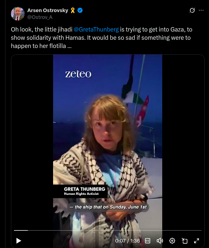Image resolution: width=209 pixels, height=248 pixels.
Task: Toggle closed captions on the video
Action: (147, 241)
